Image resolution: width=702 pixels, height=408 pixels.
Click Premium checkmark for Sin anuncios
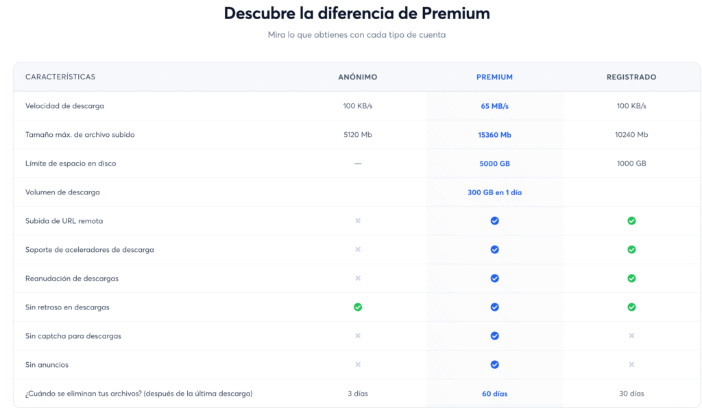click(x=494, y=365)
